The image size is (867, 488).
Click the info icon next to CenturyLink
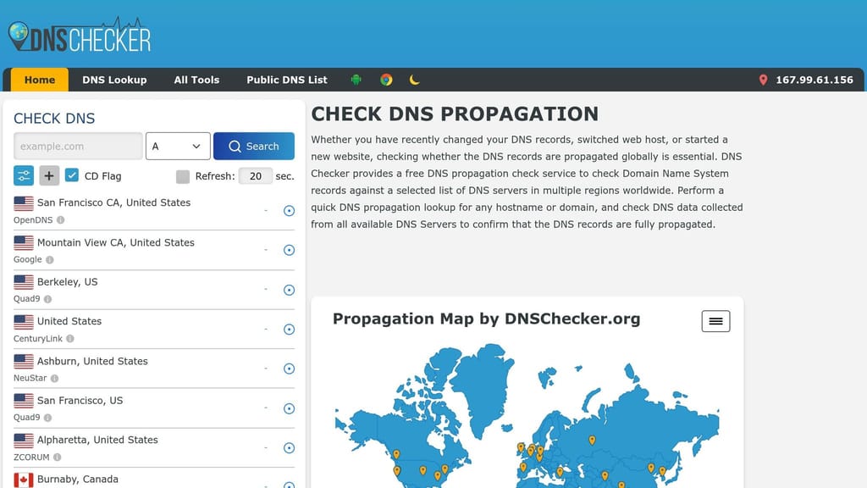[69, 339]
